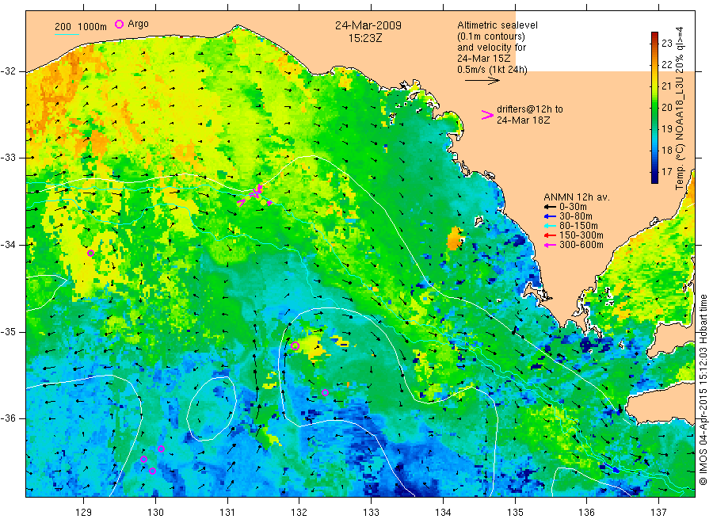The image size is (713, 523).
Task: Click the black 0-30m legend arrow
Action: point(551,207)
